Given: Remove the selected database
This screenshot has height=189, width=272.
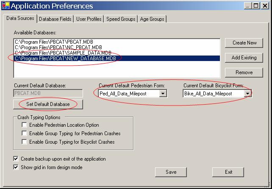Looking at the screenshot, I should pyautogui.click(x=244, y=72).
